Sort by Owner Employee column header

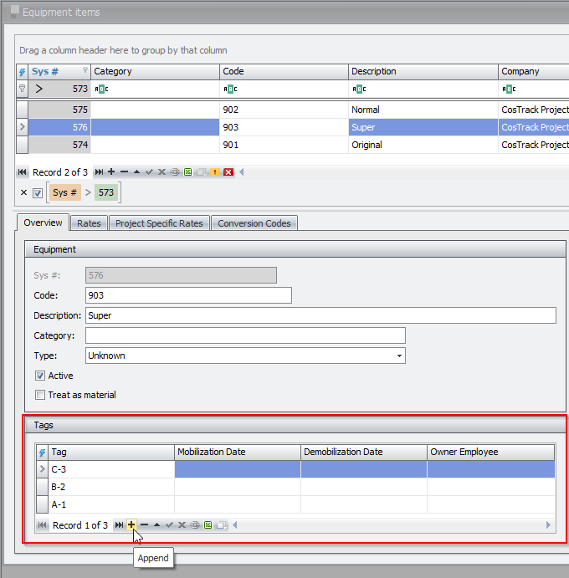pos(491,453)
